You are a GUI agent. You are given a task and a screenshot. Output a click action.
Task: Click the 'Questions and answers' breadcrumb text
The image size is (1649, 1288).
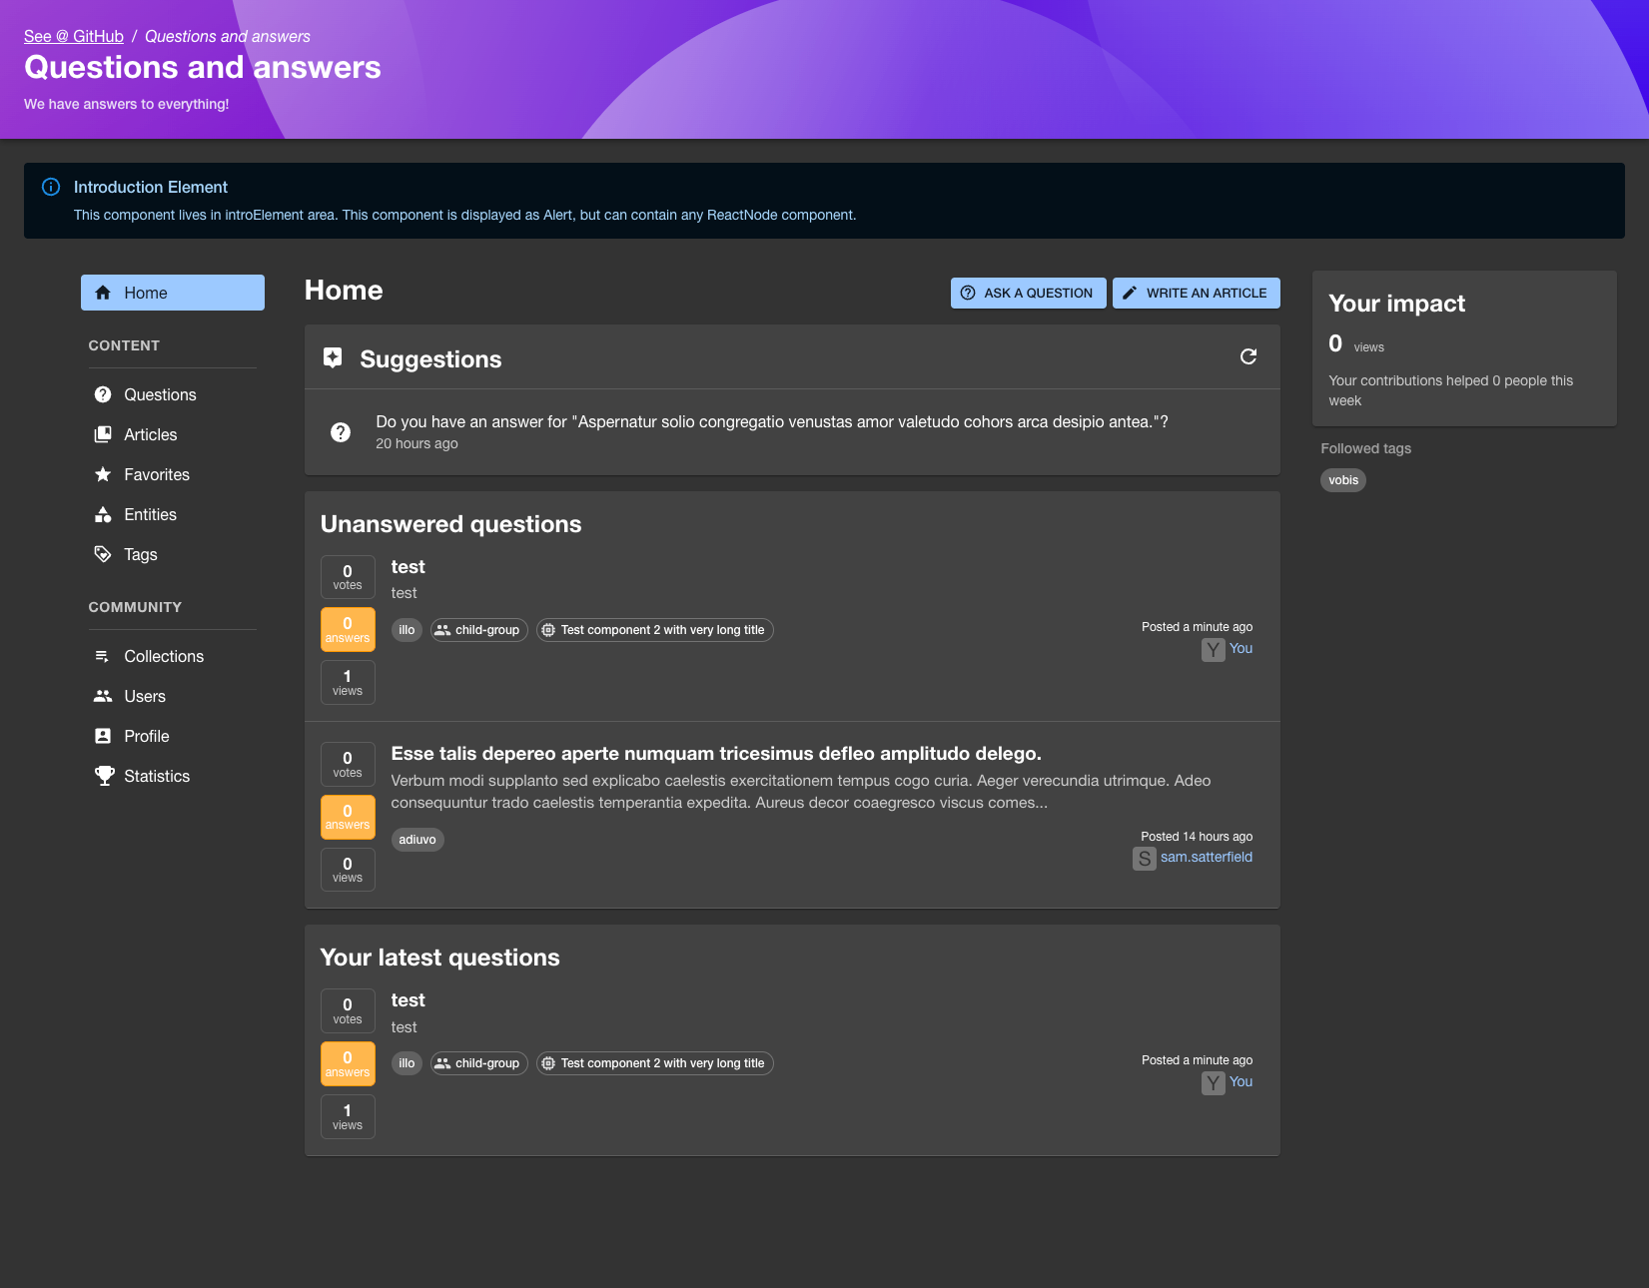click(x=228, y=36)
